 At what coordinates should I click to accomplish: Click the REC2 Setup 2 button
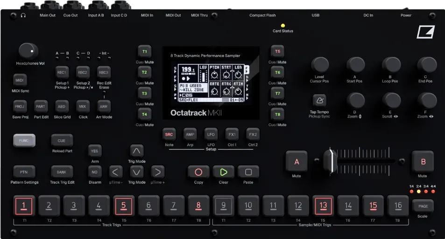tap(83, 73)
